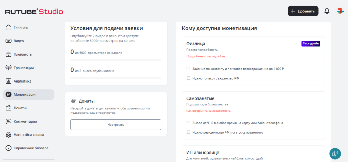Click the channel views progress bar

click(116, 60)
